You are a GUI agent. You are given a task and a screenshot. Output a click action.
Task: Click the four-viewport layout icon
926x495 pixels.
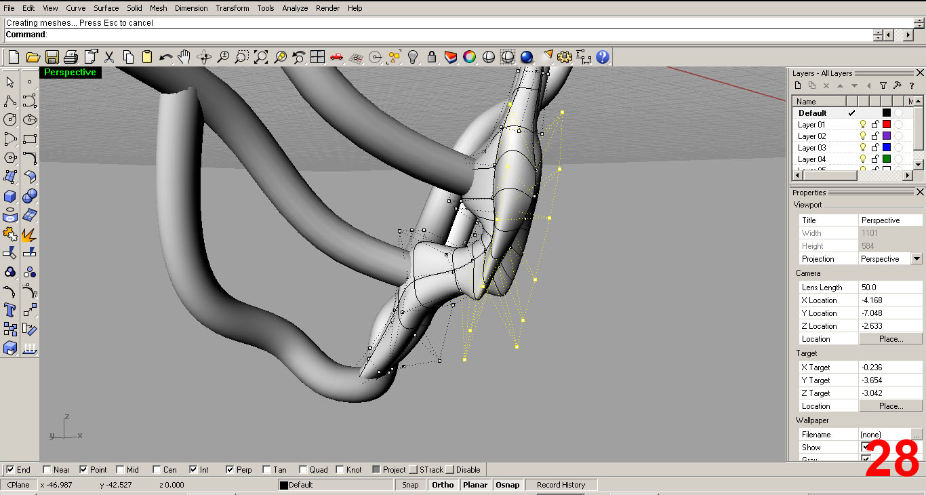(x=318, y=57)
